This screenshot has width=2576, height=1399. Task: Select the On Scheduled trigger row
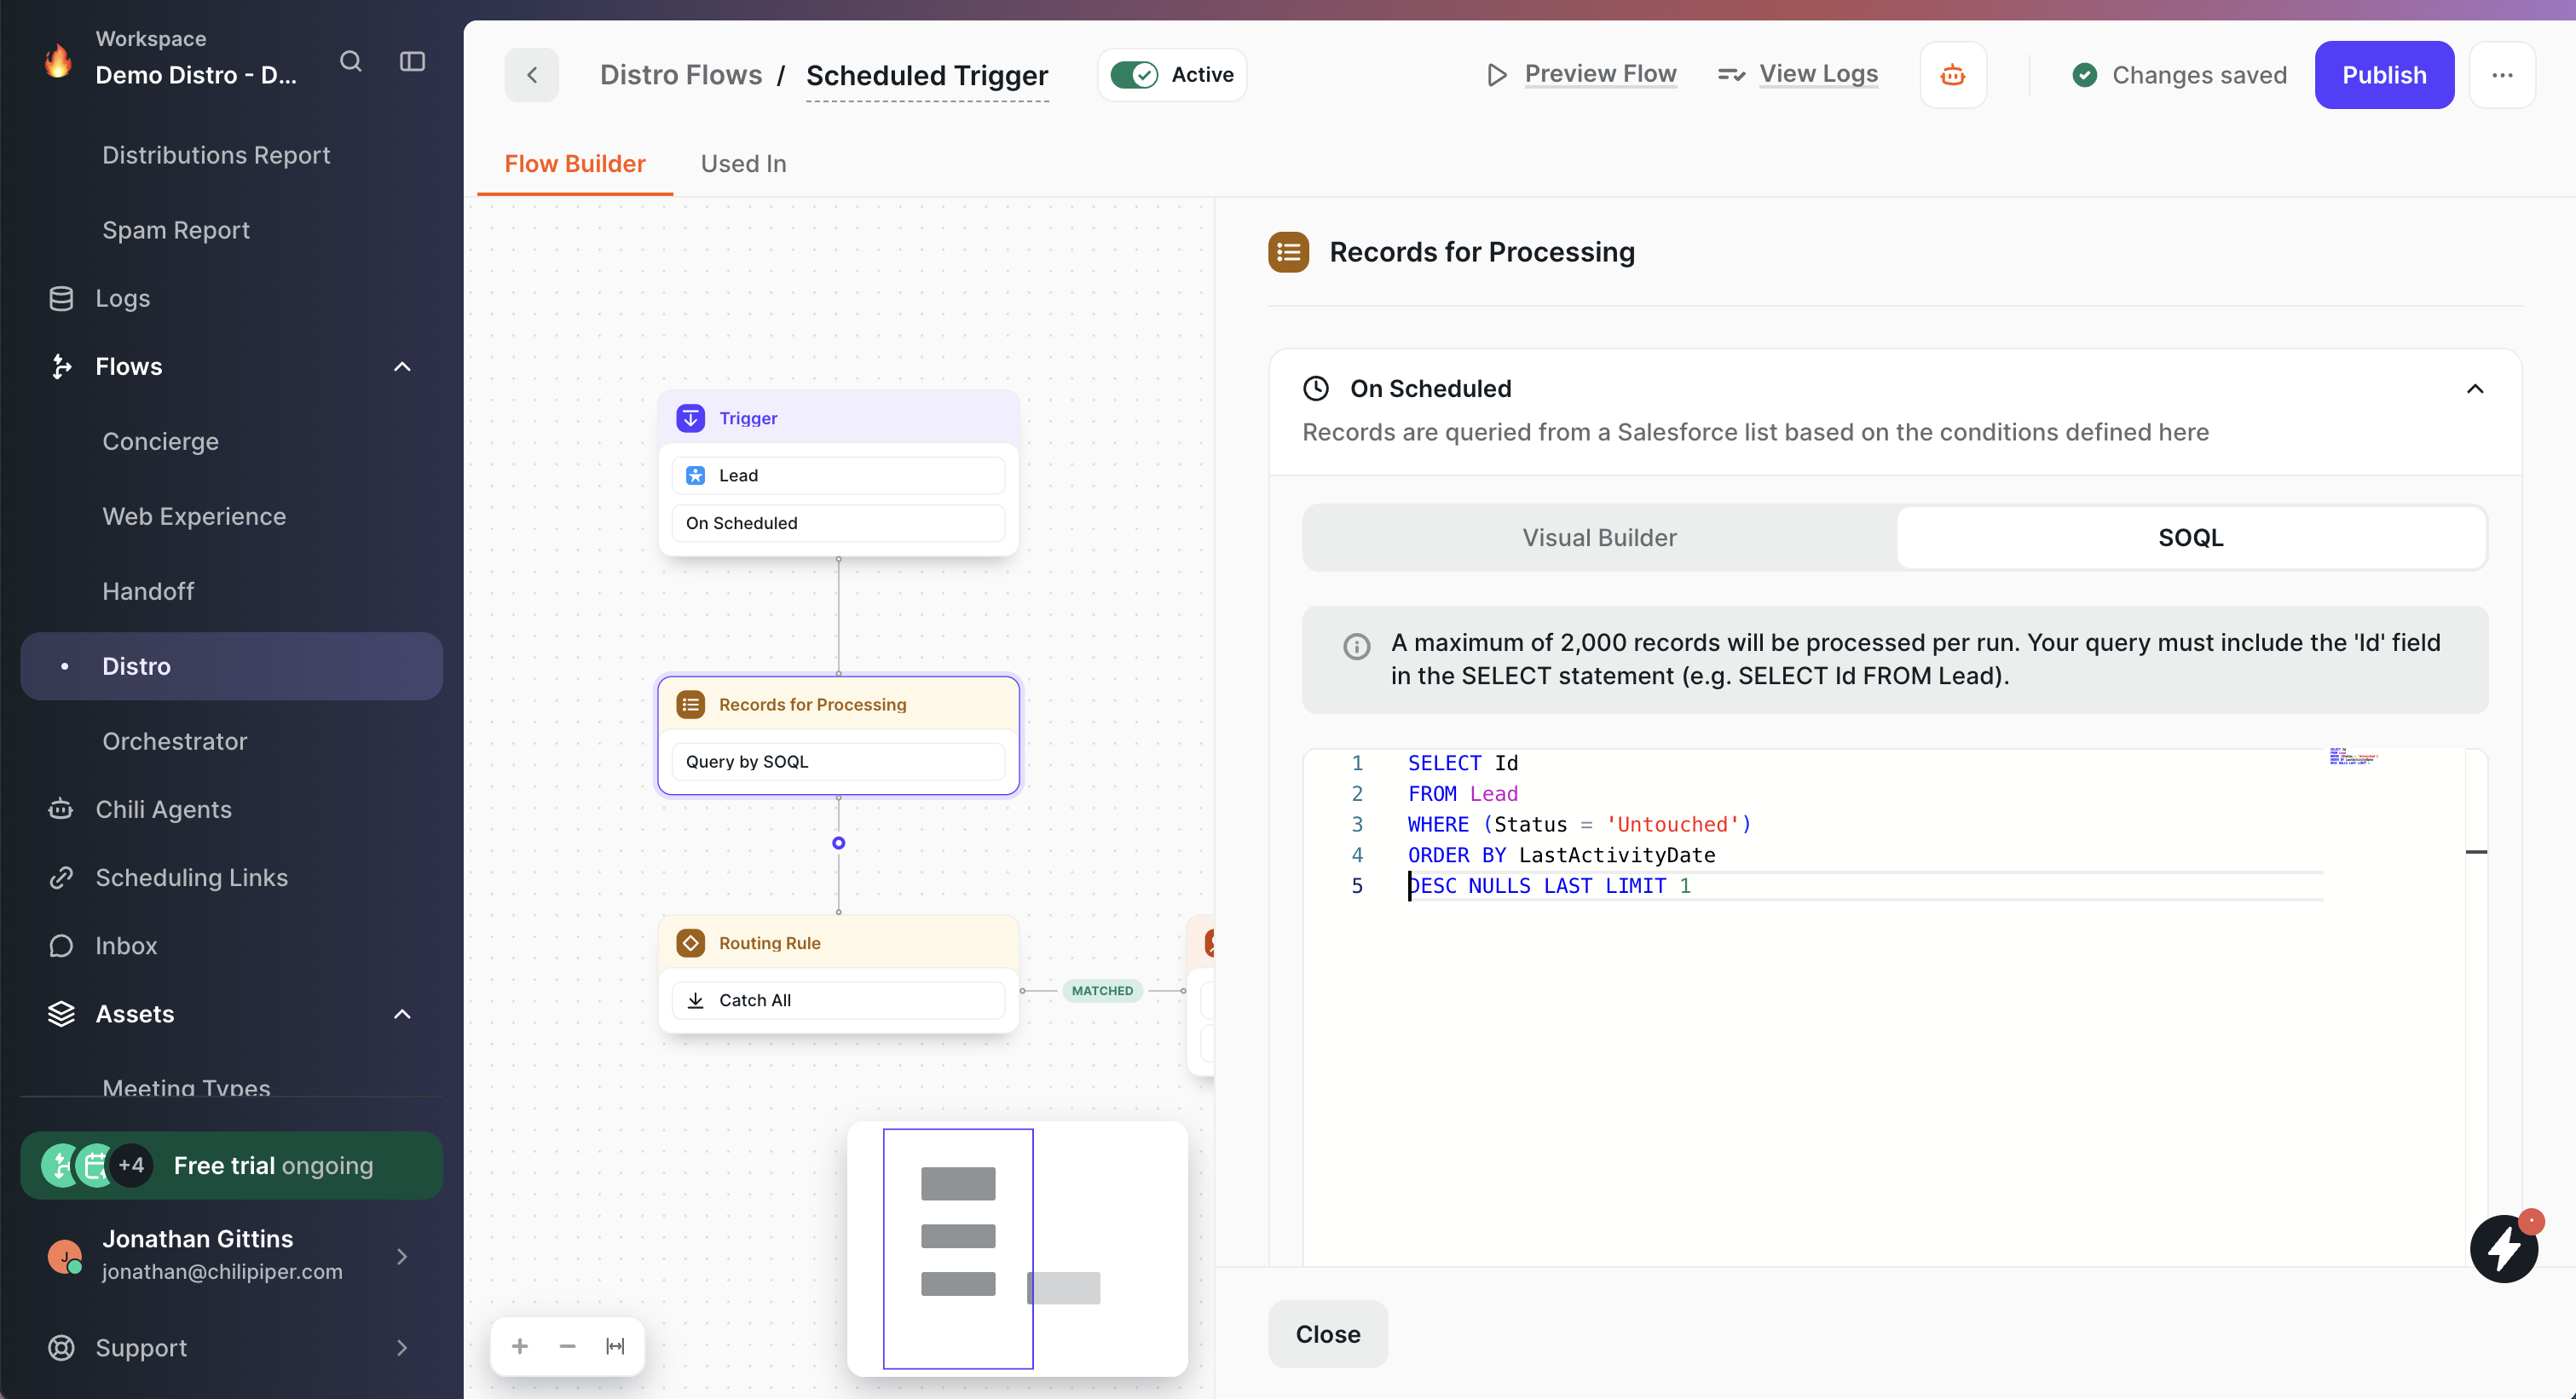(x=838, y=524)
